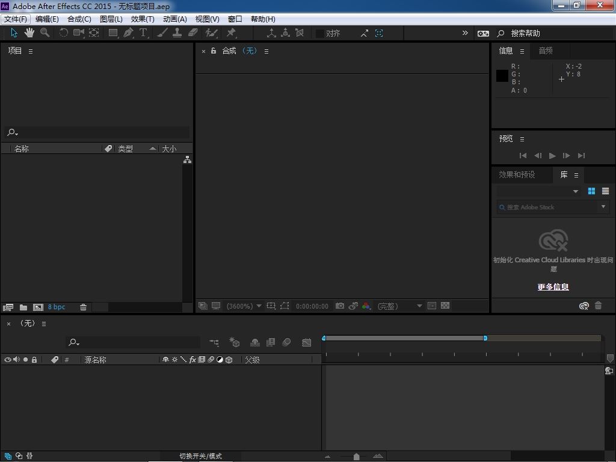Create a new folder in Project panel
The height and width of the screenshot is (462, 616).
pyautogui.click(x=23, y=307)
